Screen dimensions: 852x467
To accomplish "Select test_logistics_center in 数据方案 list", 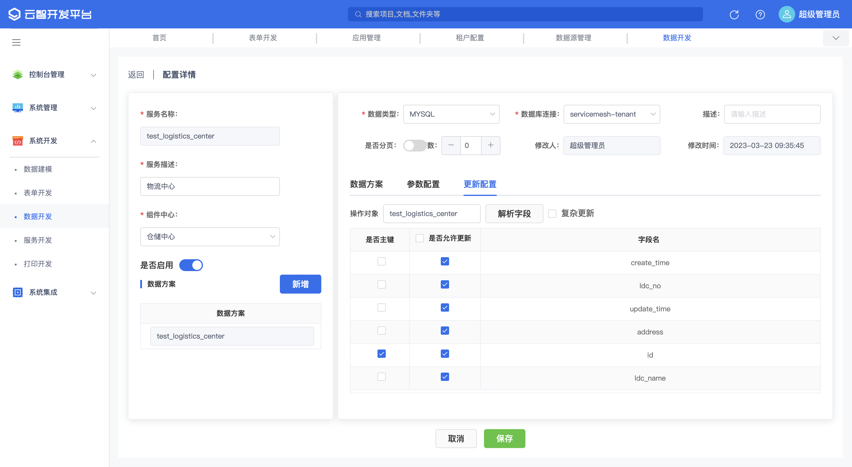I will (232, 336).
